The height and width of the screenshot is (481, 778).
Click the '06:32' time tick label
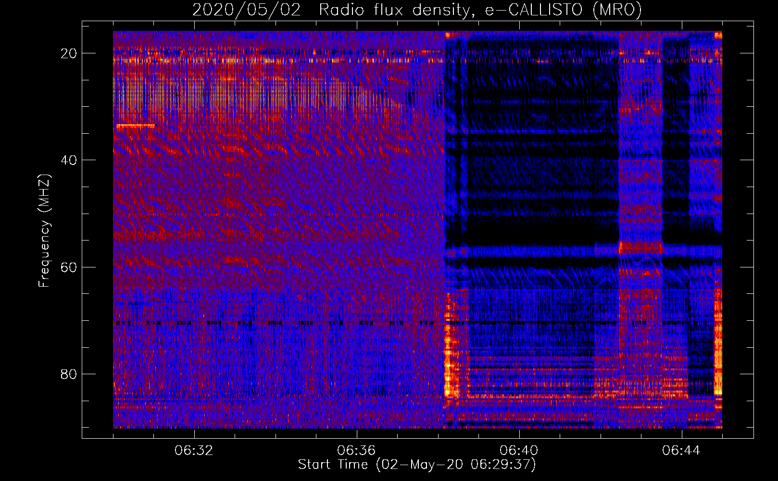pos(194,451)
